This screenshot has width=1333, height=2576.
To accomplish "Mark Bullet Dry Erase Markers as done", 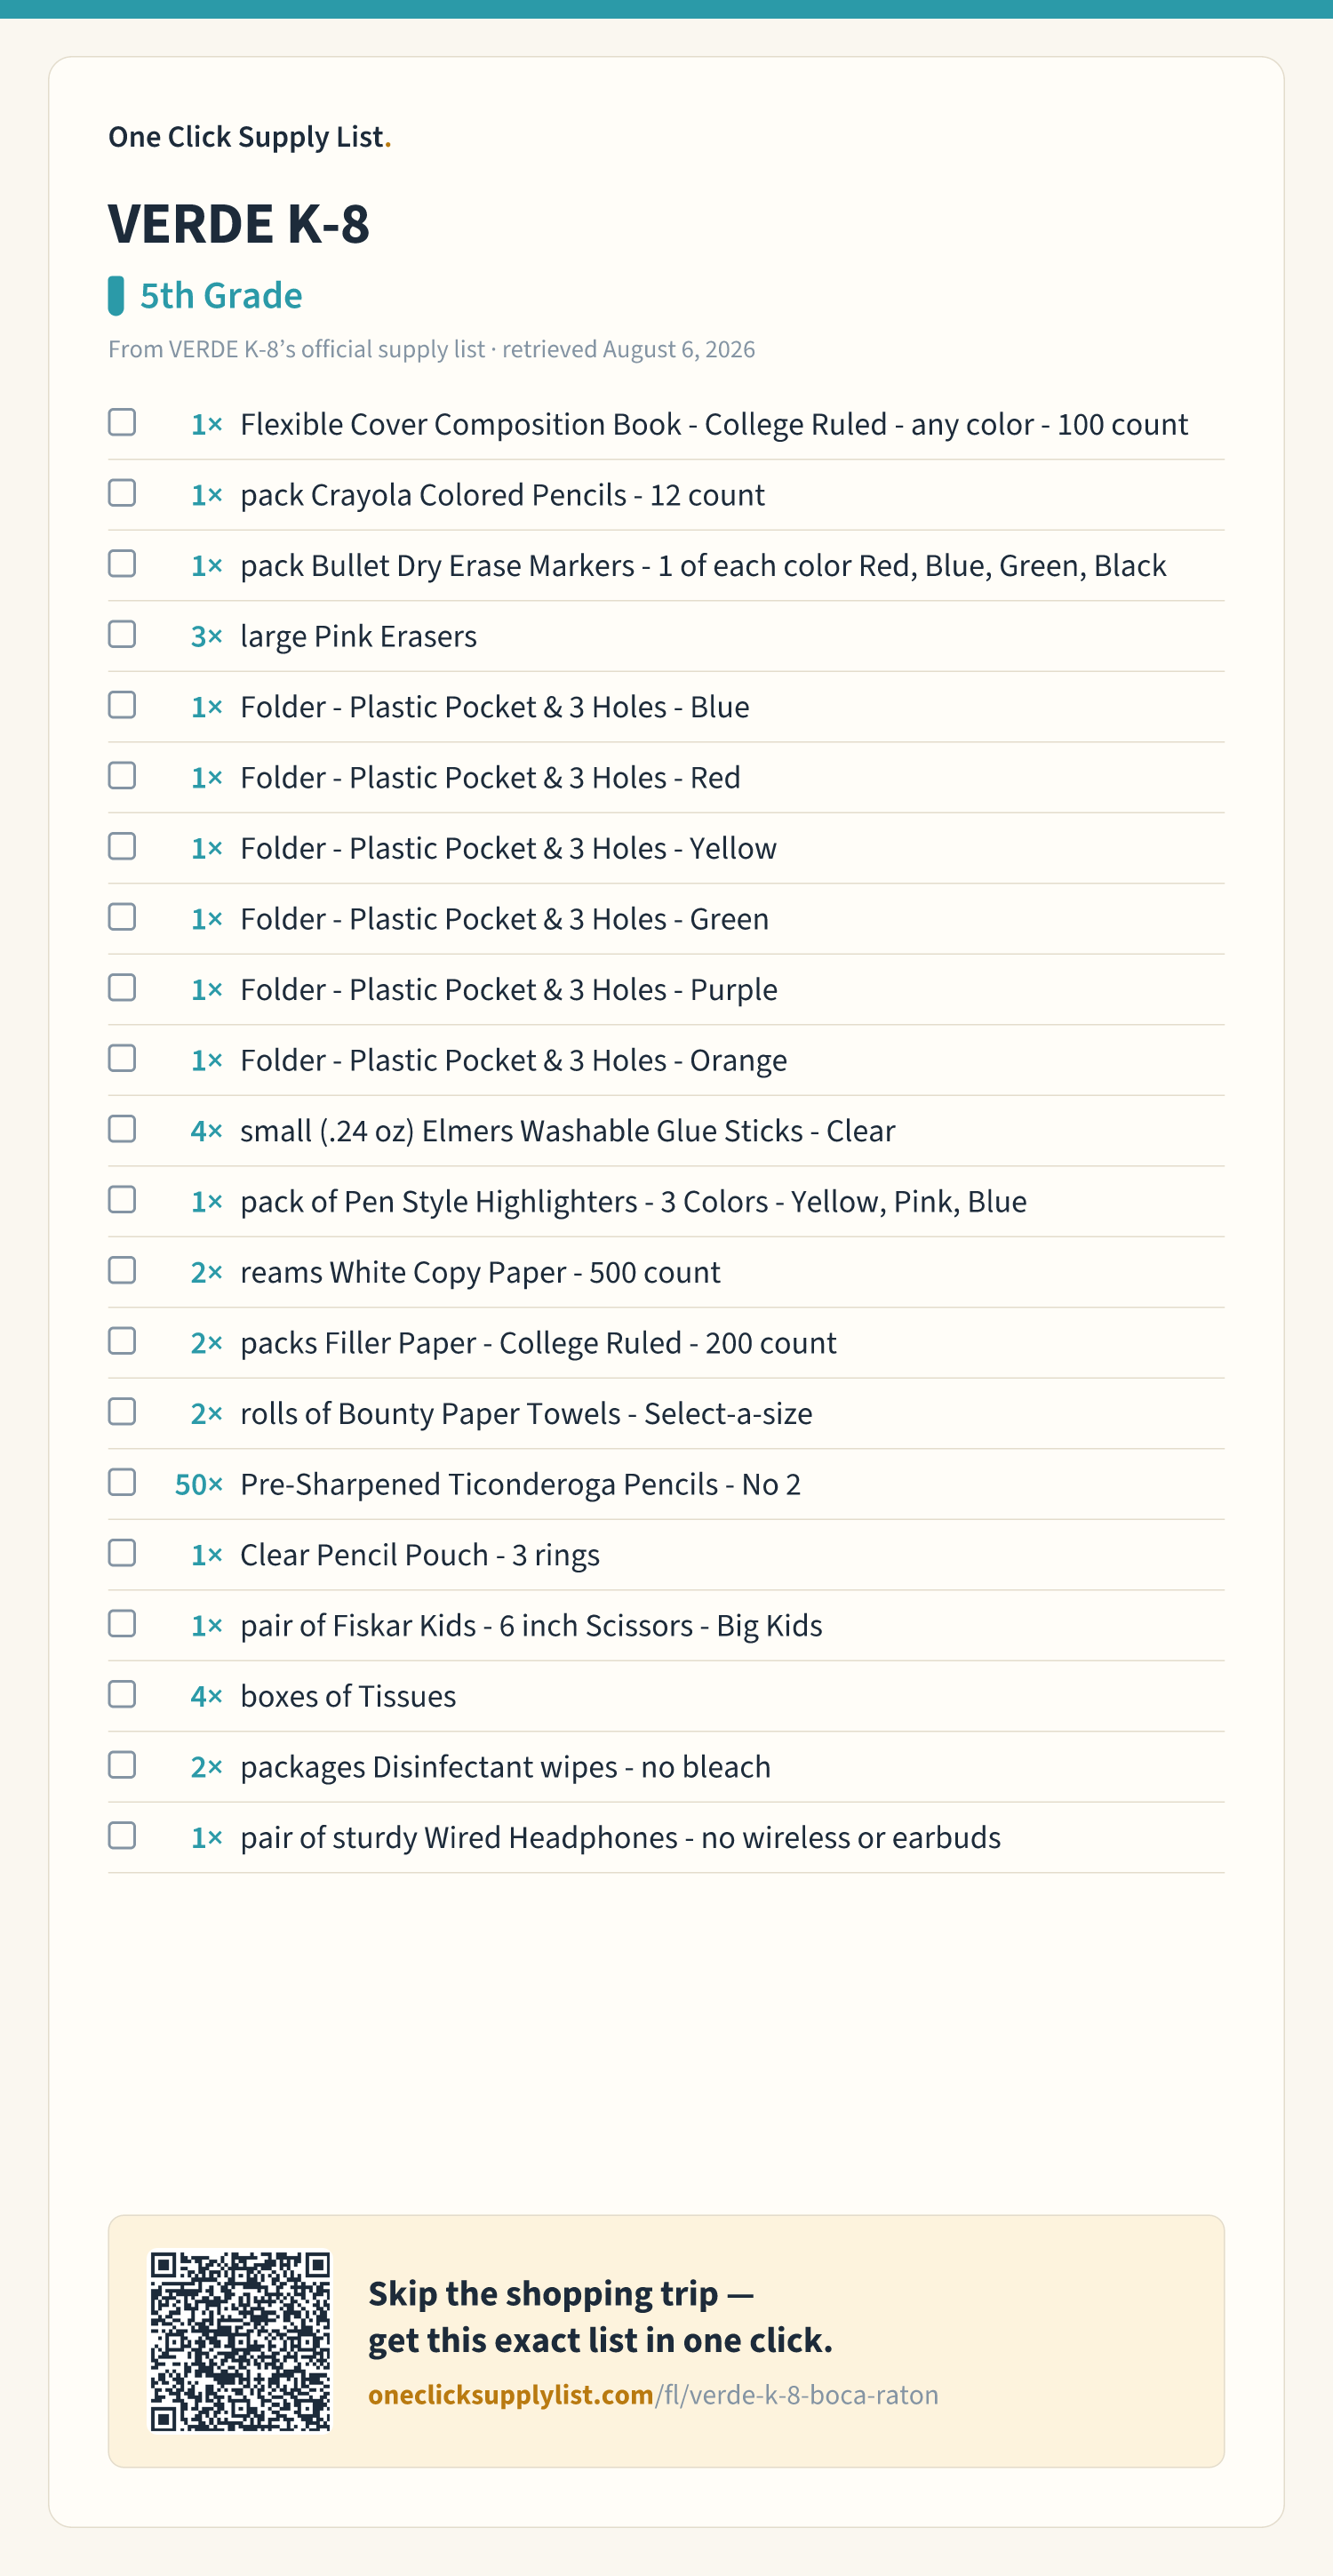I will click(x=122, y=564).
